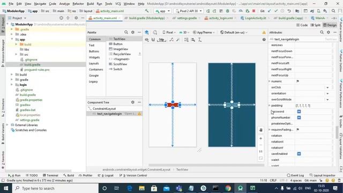Screen dimensions: 343x193
Task: Toggle the phoneNumber attribute checkbox
Action: (299, 118)
